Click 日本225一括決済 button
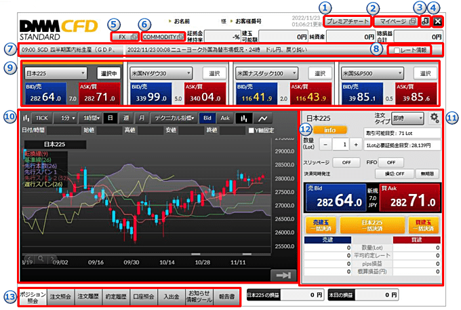This screenshot has height=310, width=461. [x=372, y=225]
